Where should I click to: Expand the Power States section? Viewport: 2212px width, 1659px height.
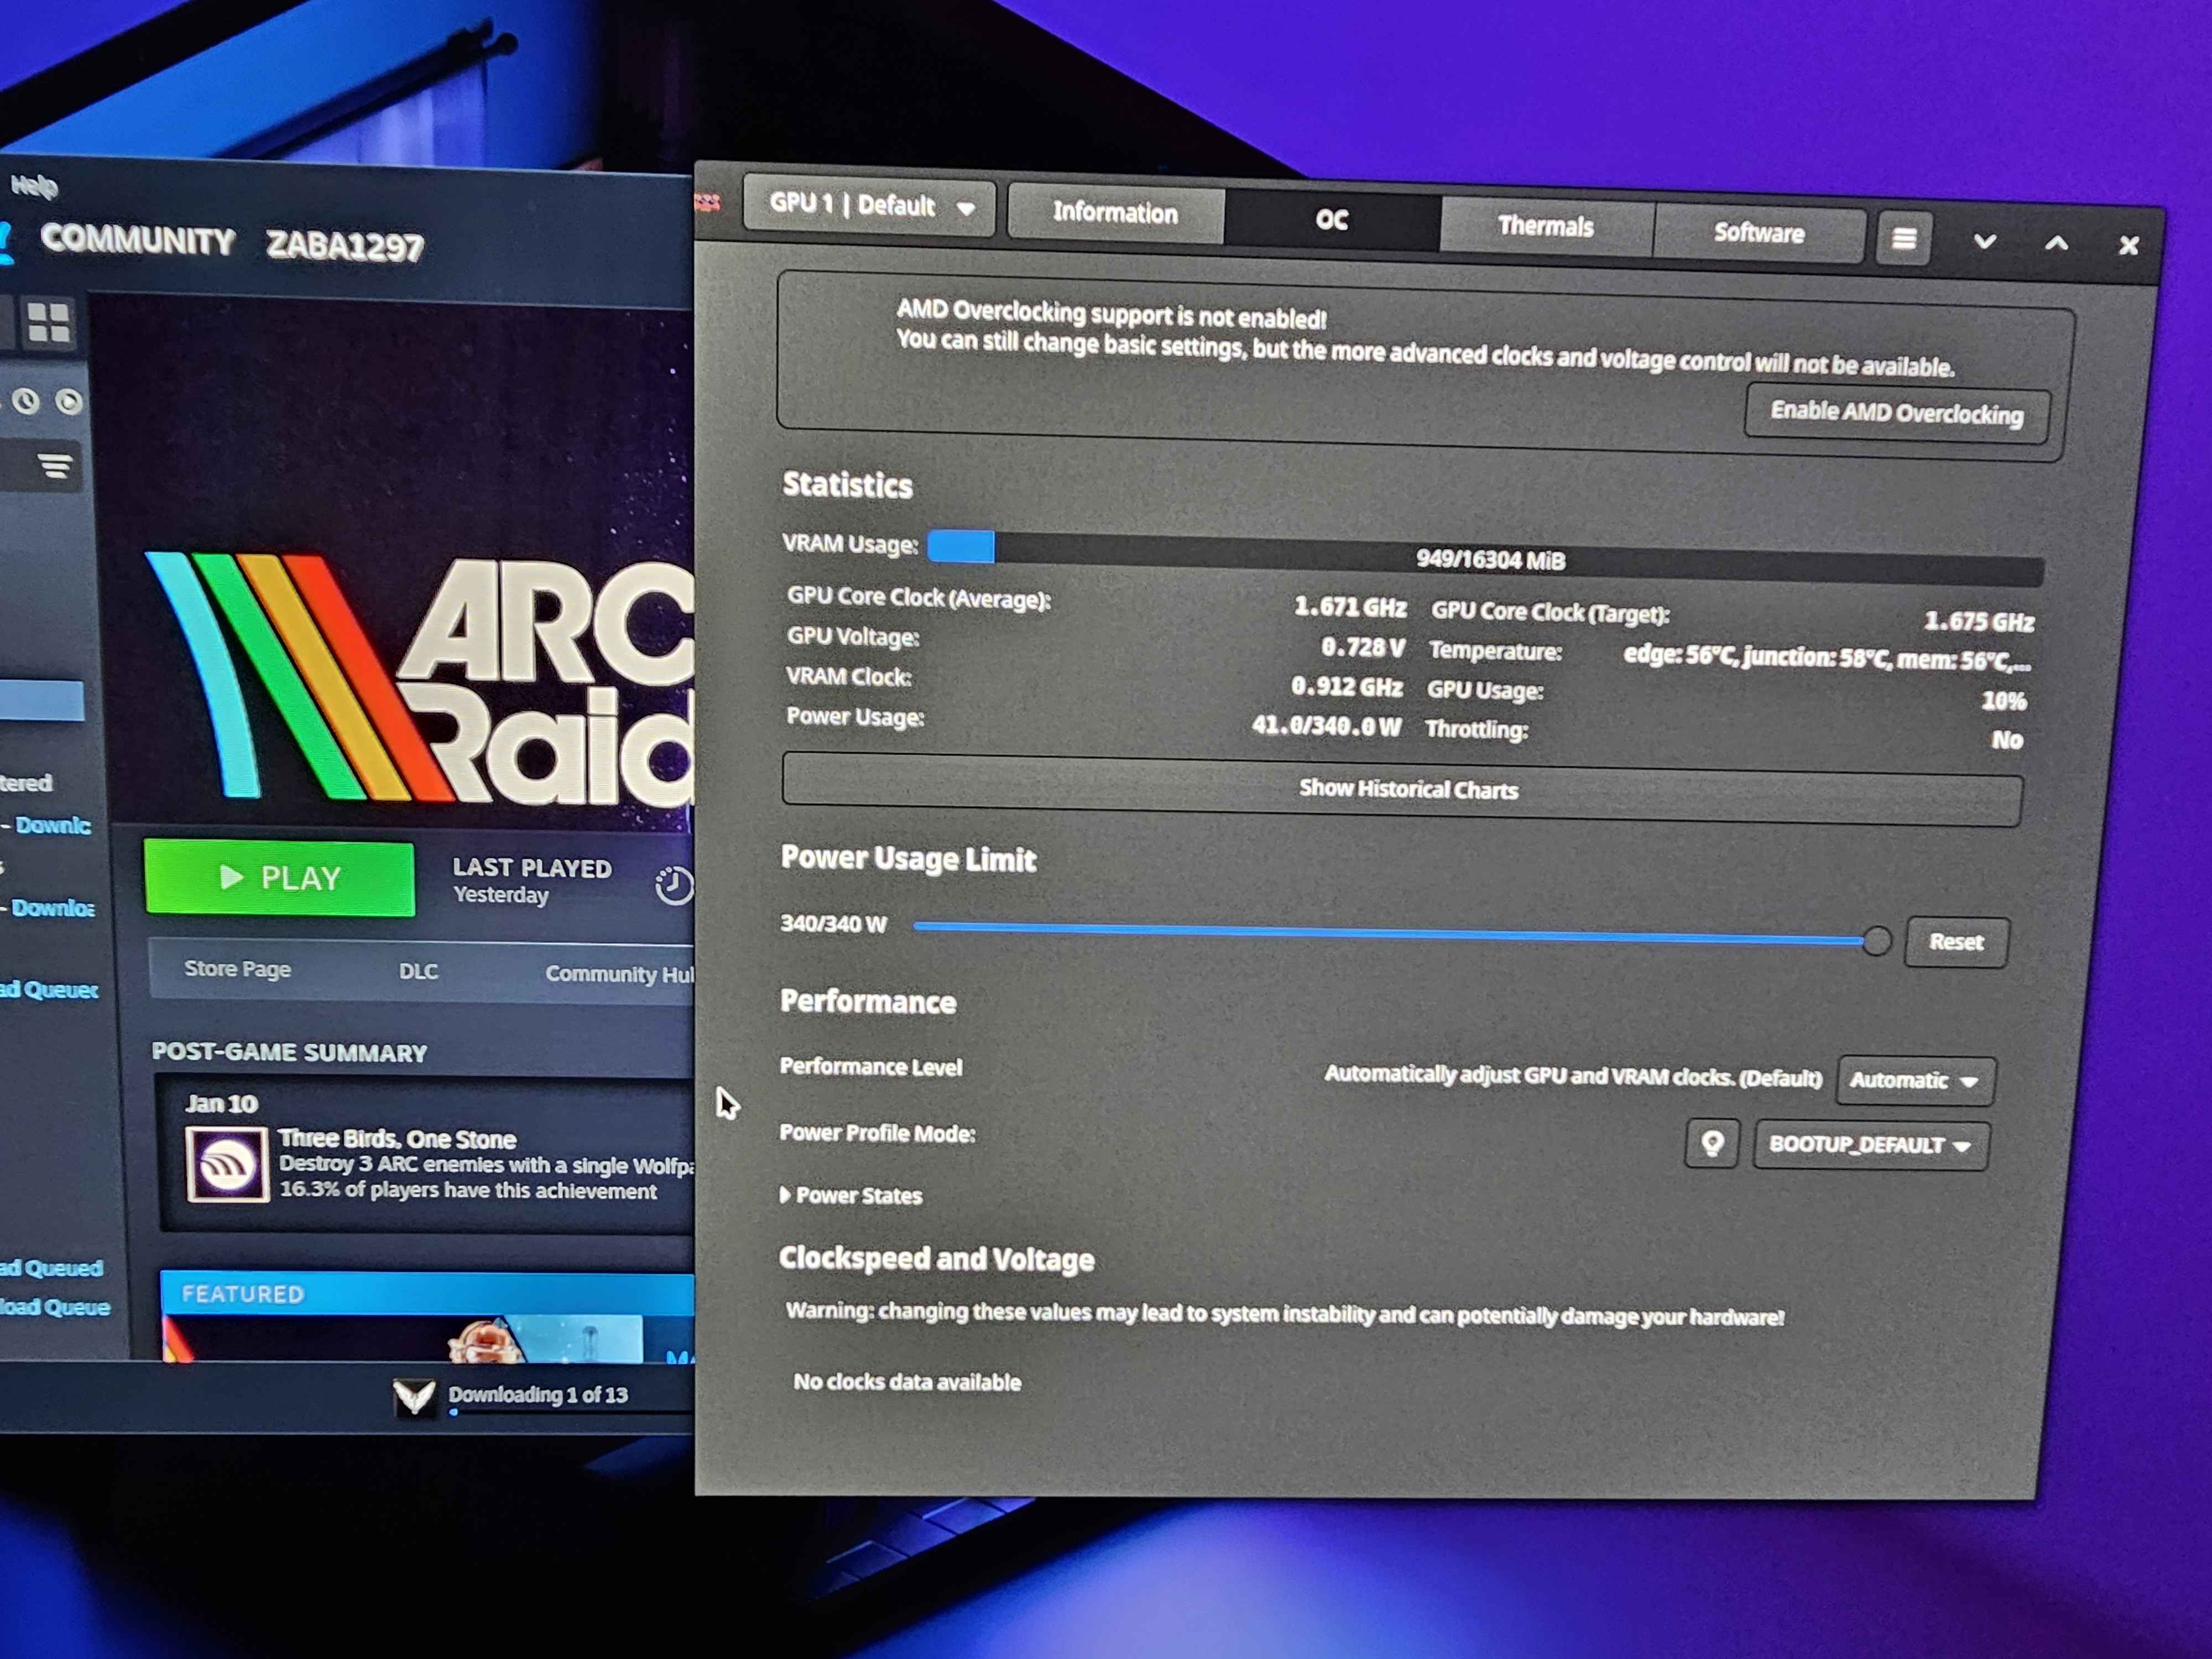click(850, 1195)
